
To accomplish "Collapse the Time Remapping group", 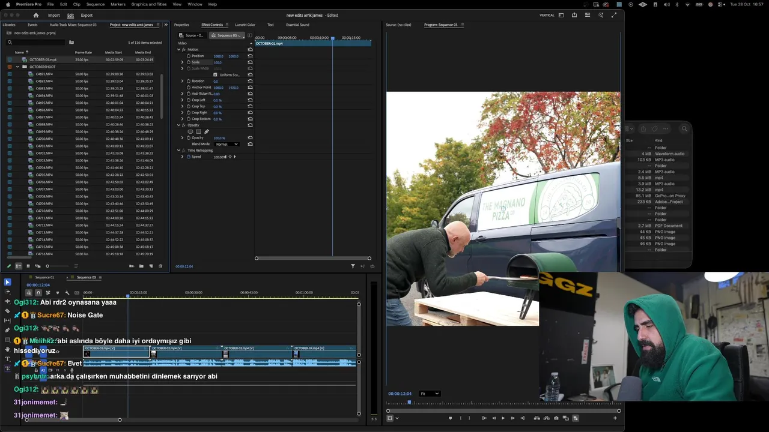I will pyautogui.click(x=178, y=150).
